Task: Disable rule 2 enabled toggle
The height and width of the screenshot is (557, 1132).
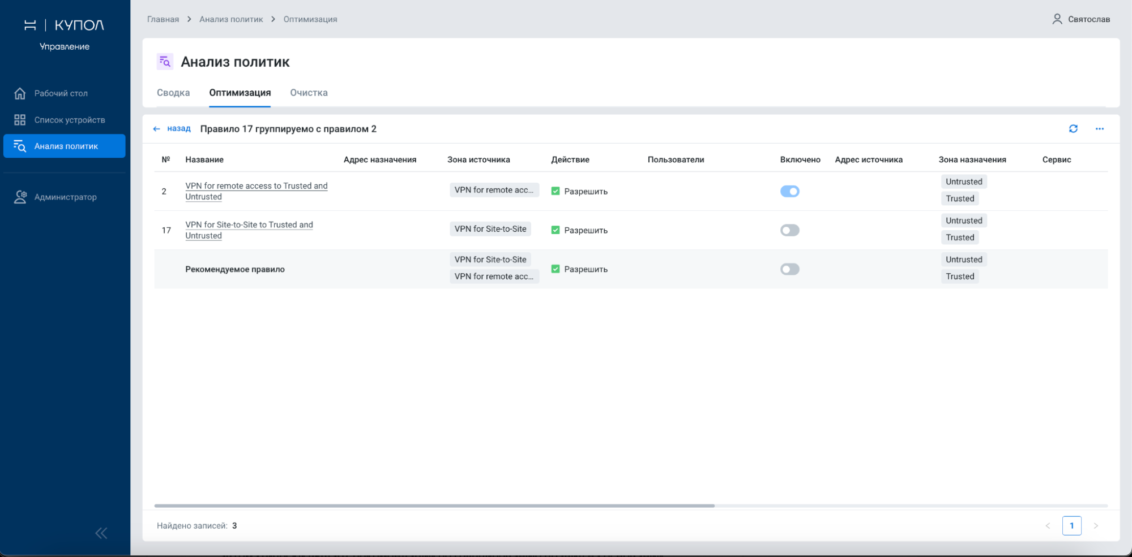Action: (x=789, y=191)
